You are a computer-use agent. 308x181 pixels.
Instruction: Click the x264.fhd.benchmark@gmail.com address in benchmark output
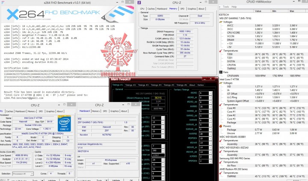click(x=24, y=98)
